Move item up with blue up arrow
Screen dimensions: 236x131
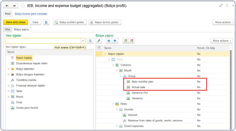(109, 41)
